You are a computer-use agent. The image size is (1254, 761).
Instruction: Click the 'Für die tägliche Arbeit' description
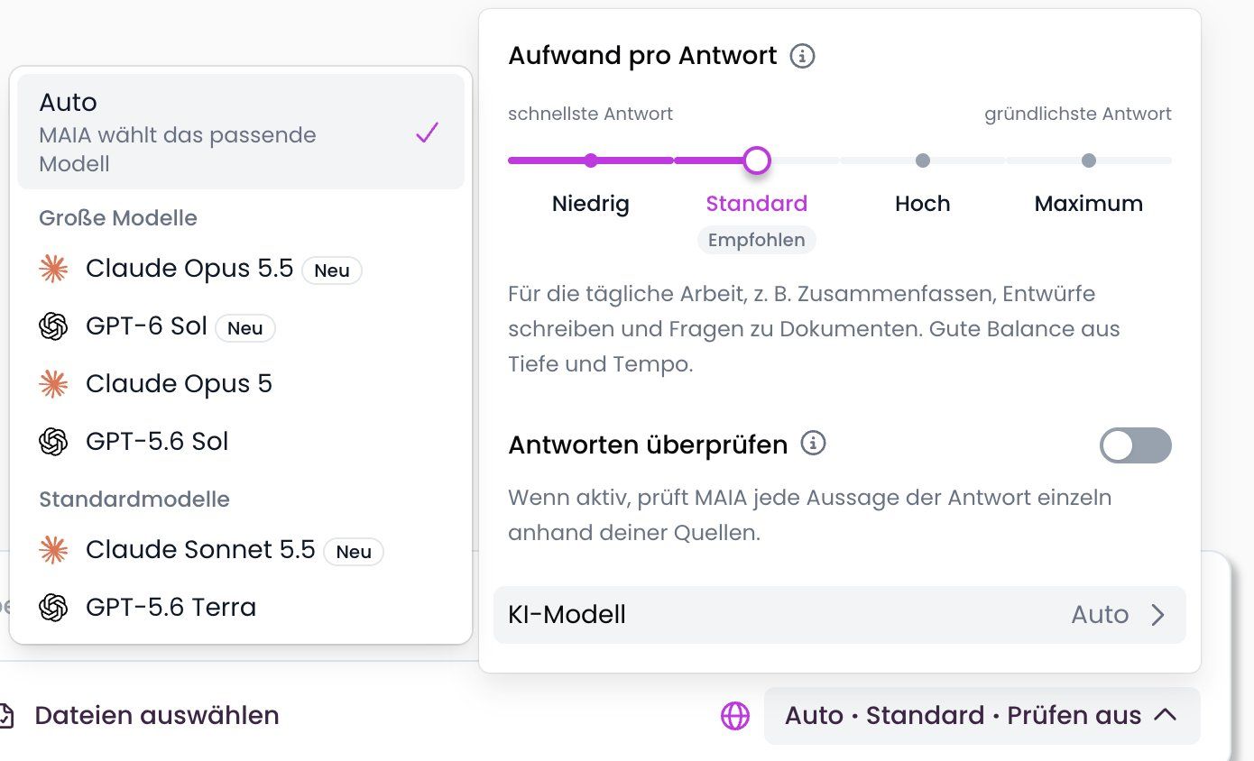pos(814,329)
